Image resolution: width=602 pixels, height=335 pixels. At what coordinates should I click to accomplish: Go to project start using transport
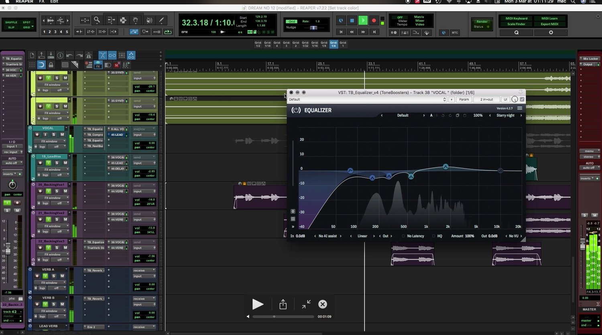click(341, 32)
